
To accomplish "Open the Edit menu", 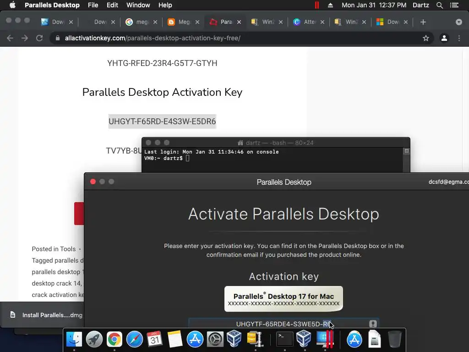I will coord(112,5).
